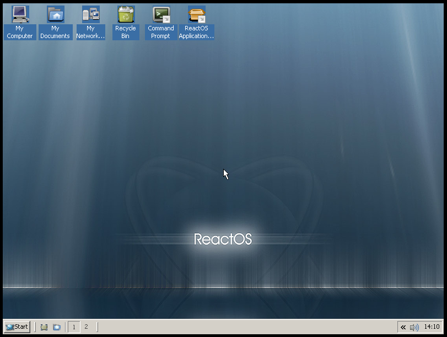Open the My Computer desktop icon
This screenshot has width=447, height=337.
click(20, 14)
